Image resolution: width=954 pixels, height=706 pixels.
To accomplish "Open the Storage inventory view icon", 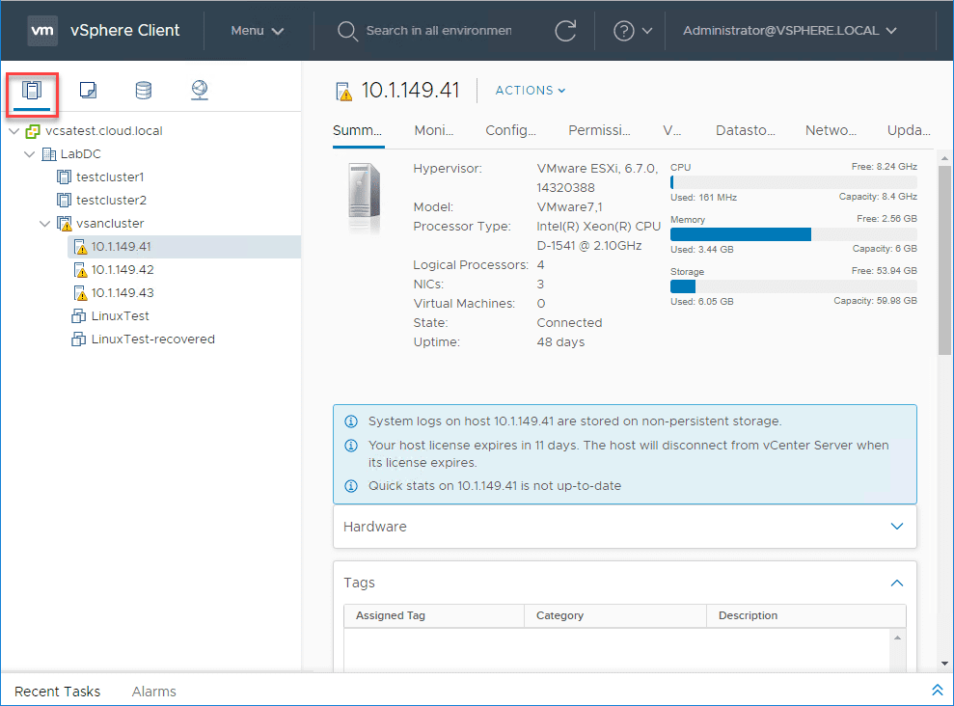I will tap(143, 91).
